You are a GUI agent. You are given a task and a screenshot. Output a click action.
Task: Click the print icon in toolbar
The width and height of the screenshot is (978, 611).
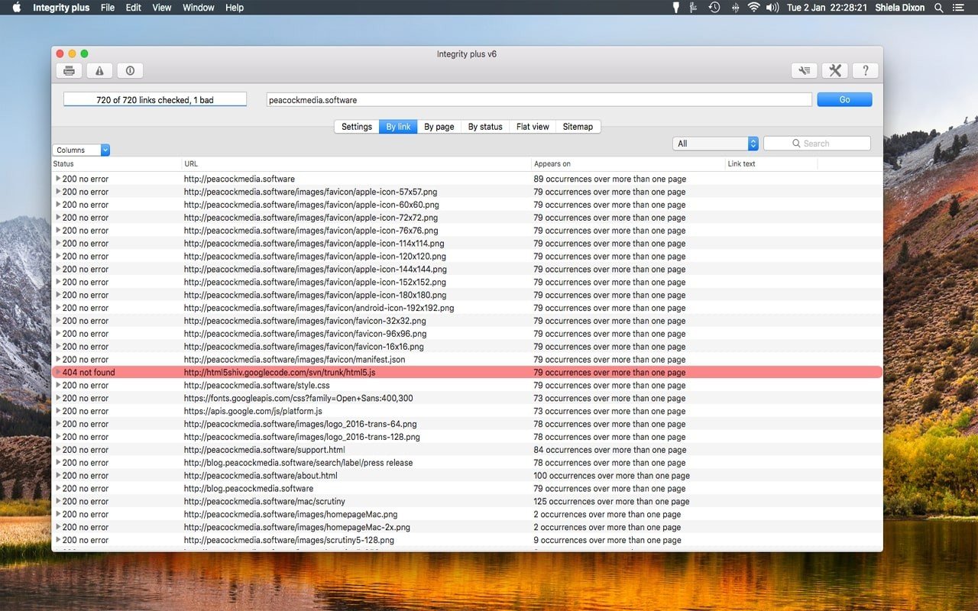[x=69, y=71]
